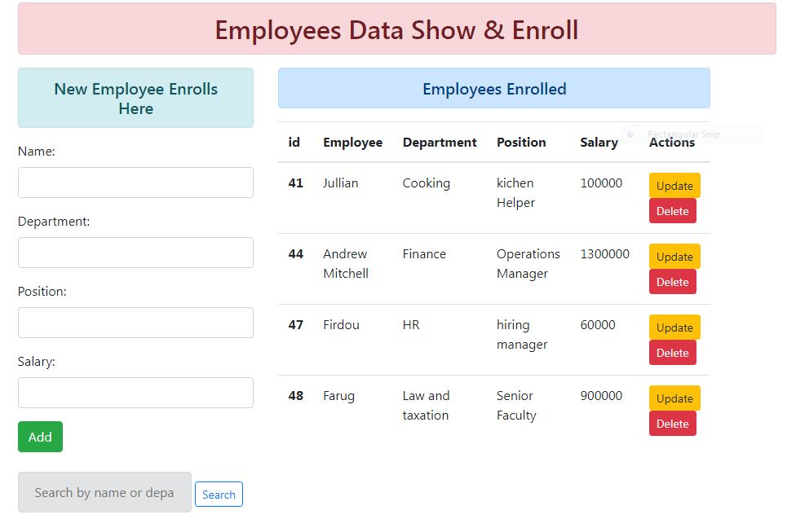The width and height of the screenshot is (796, 519).
Task: Click the New Employee Enrolls Here heading
Action: [135, 99]
